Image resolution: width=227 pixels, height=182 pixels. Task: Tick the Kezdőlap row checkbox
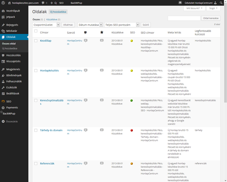pos(36,41)
